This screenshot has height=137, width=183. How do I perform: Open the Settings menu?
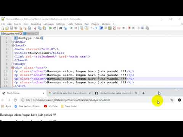click(x=61, y=24)
